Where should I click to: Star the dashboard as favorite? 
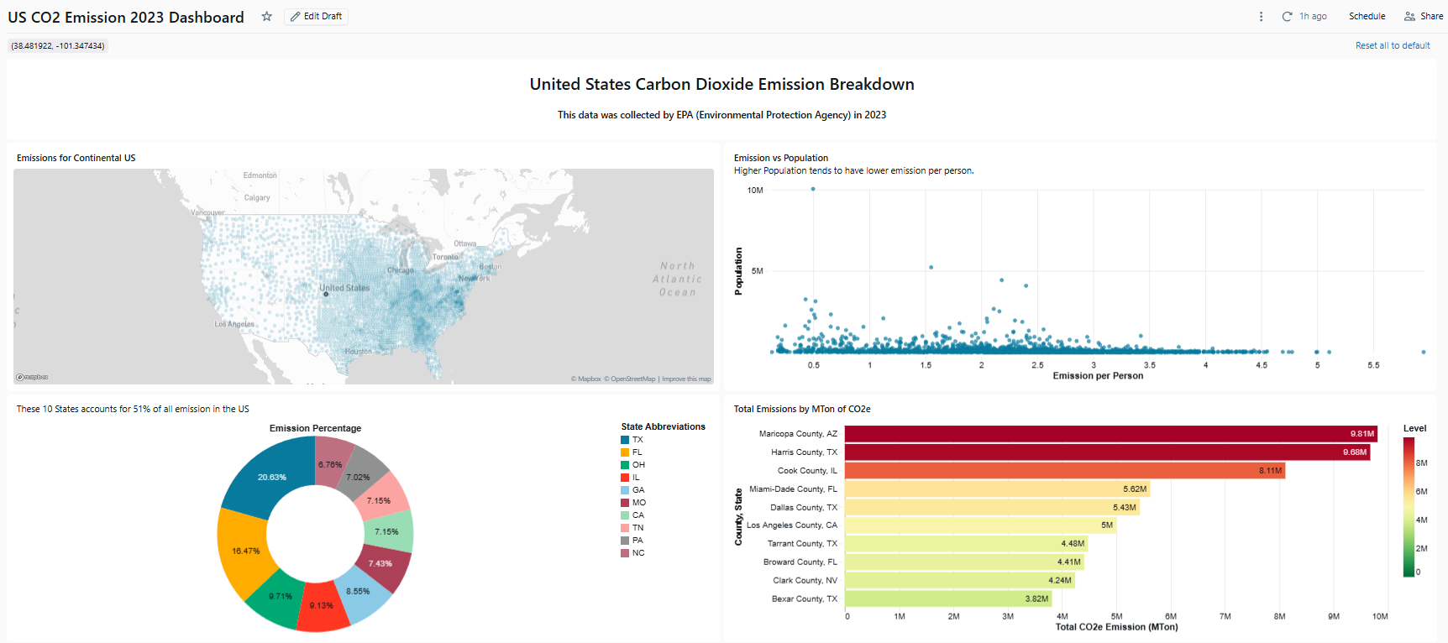[x=267, y=17]
